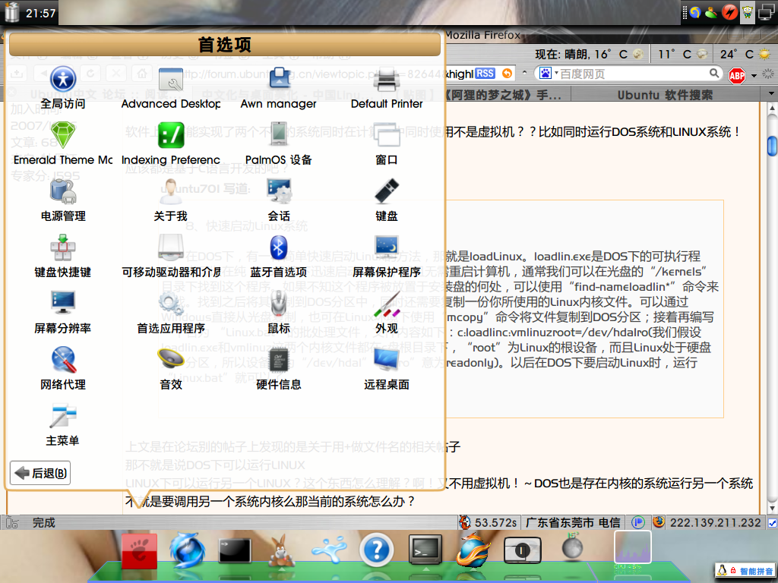Open the tab list dropdown arrow

pos(771,94)
